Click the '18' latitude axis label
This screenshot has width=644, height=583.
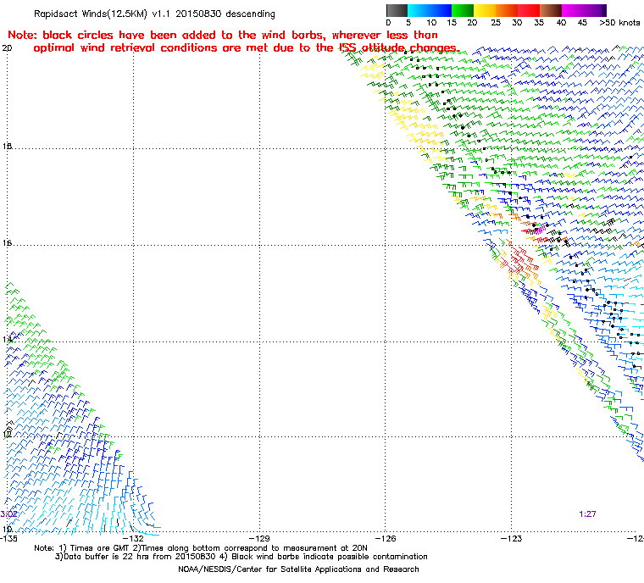(7, 147)
